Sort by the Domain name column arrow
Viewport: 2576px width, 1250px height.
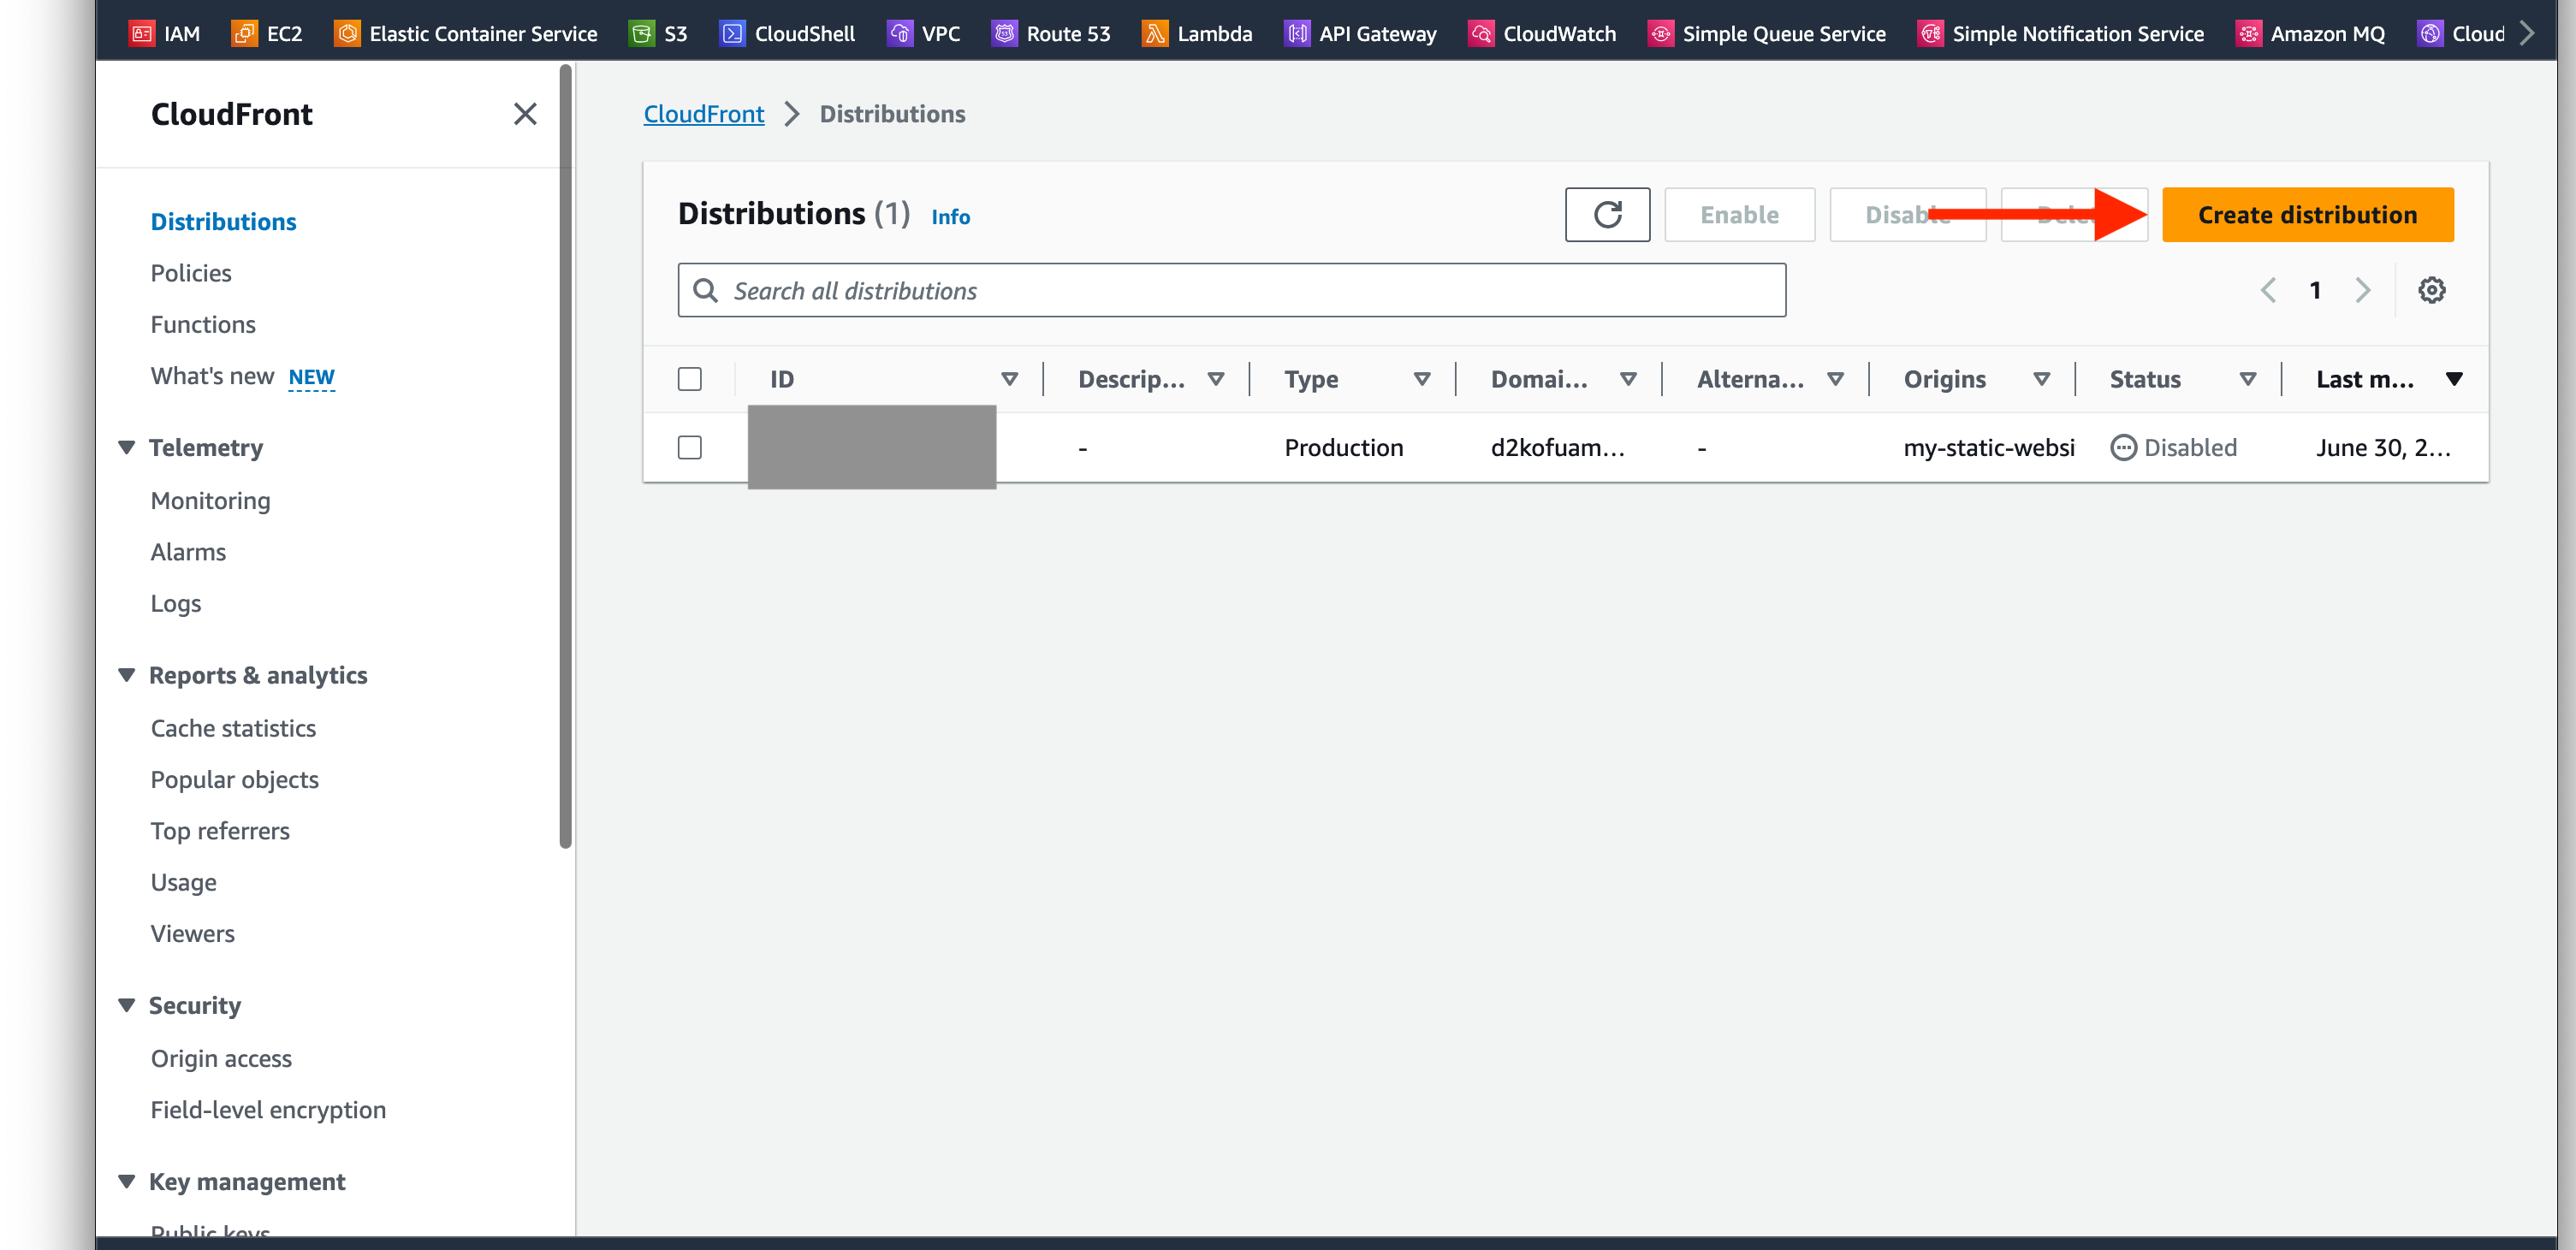tap(1628, 379)
